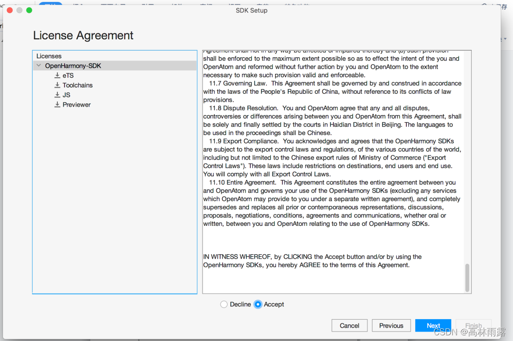513x341 pixels.
Task: Zoom the SDK Setup window with green button
Action: [x=29, y=10]
